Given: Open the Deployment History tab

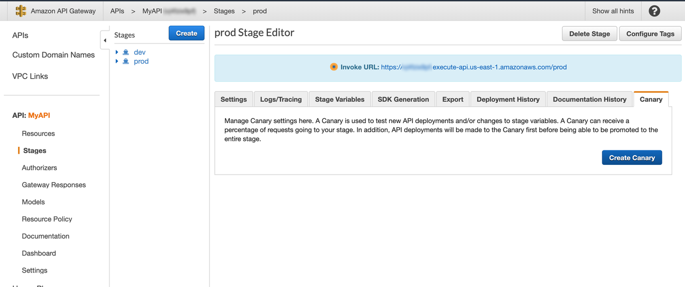Looking at the screenshot, I should click(x=508, y=99).
